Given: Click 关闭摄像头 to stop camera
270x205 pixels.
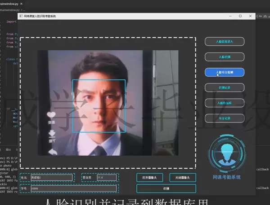Looking at the screenshot, I should click(183, 178).
